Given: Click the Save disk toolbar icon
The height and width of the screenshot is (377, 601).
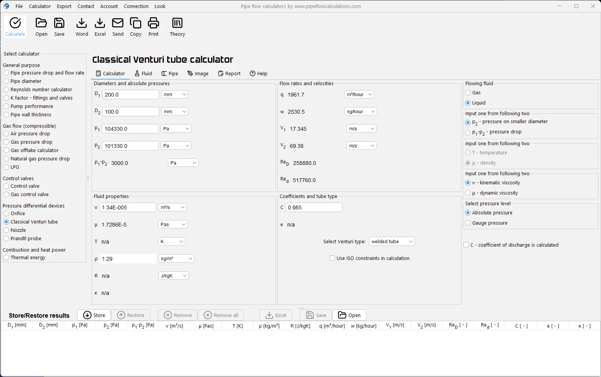Looking at the screenshot, I should tap(59, 27).
